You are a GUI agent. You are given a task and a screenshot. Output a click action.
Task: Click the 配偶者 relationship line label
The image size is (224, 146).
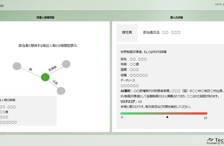(52, 68)
